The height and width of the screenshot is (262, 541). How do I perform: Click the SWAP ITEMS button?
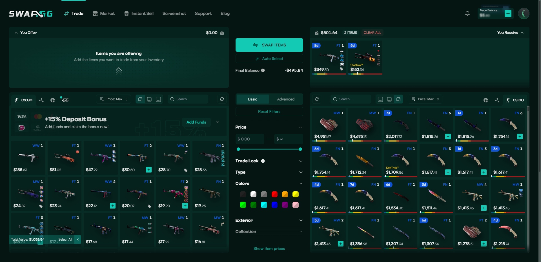tap(269, 45)
